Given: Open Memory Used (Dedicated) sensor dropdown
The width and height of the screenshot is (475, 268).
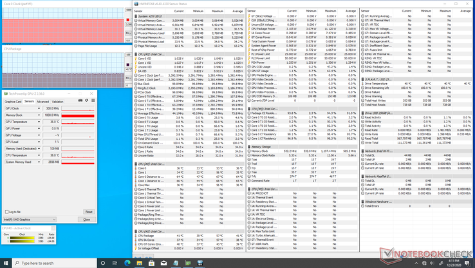Looking at the screenshot, I should click(39, 149).
